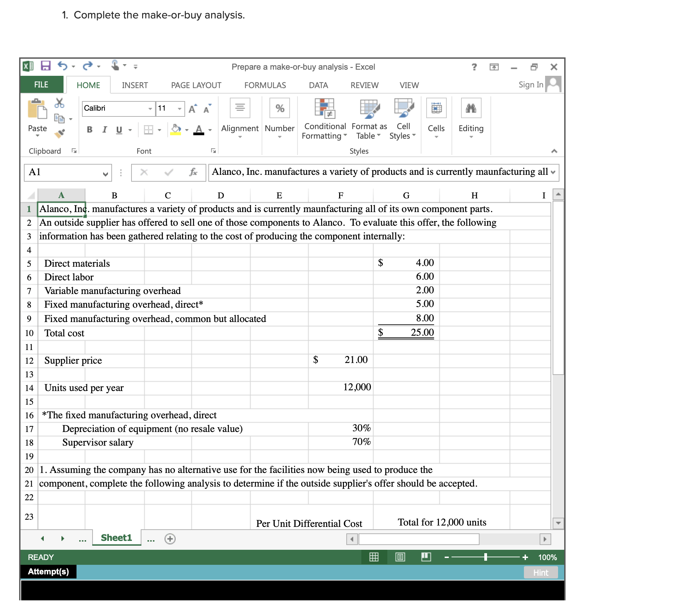This screenshot has width=694, height=601.
Task: Apply Percent Style to selection
Action: [279, 108]
